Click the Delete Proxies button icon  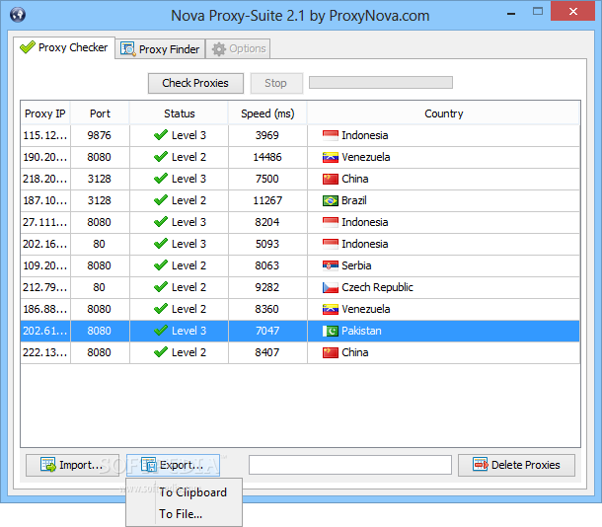tap(481, 465)
